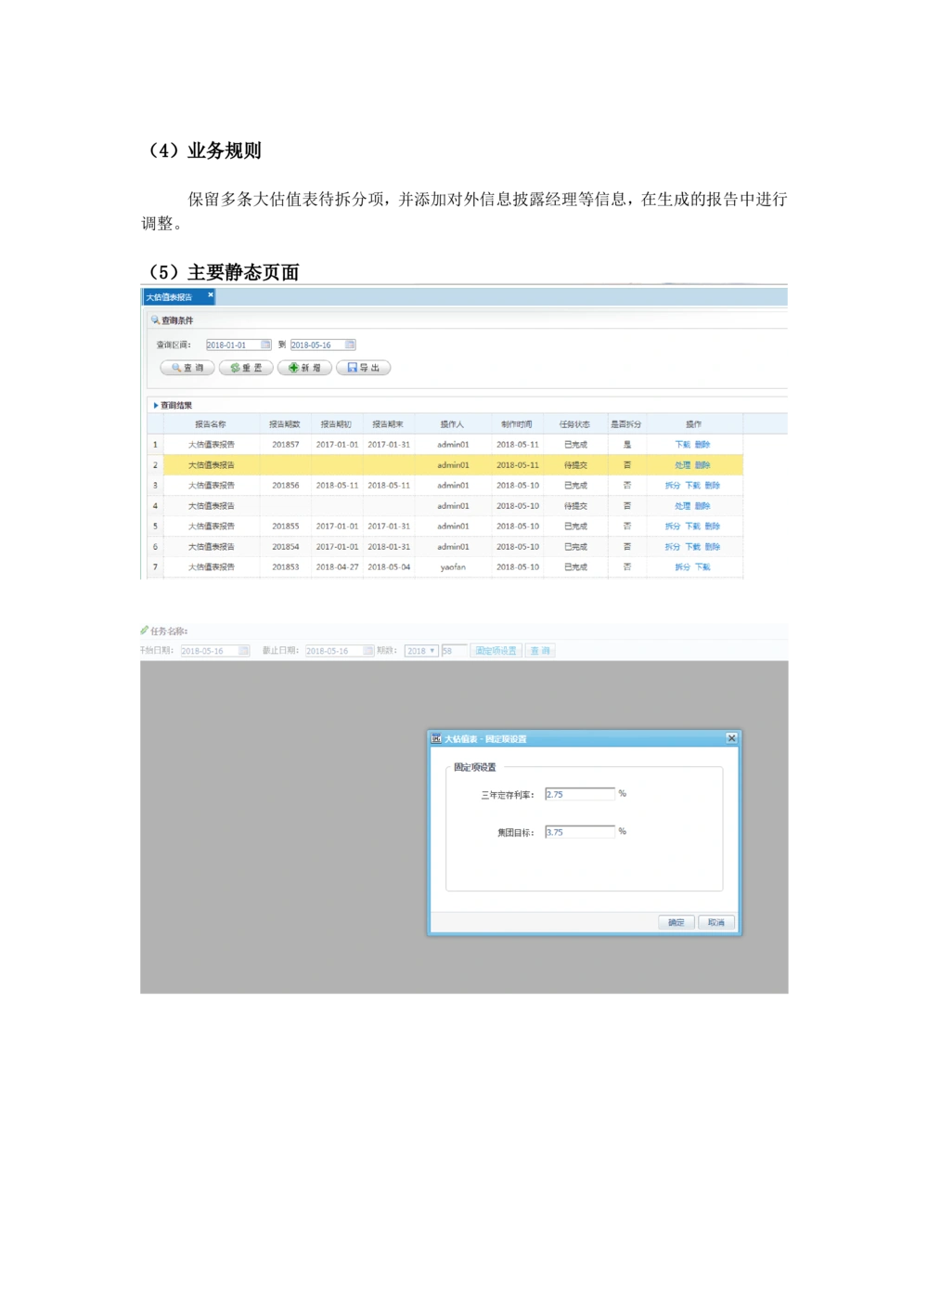Focus the 集团目标 input field
928x1314 pixels.
579,832
